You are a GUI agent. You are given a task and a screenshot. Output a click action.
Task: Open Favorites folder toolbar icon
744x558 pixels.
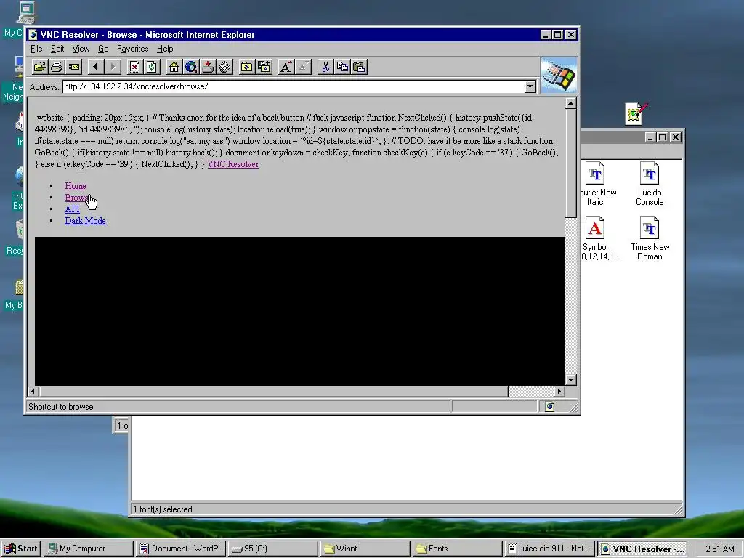coord(247,67)
